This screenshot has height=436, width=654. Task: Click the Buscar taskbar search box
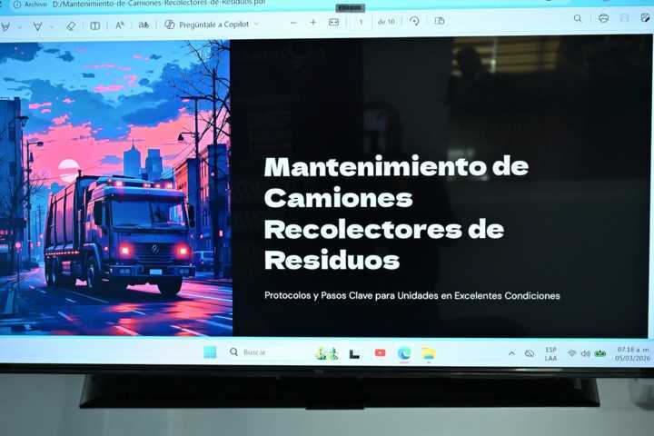tap(254, 352)
